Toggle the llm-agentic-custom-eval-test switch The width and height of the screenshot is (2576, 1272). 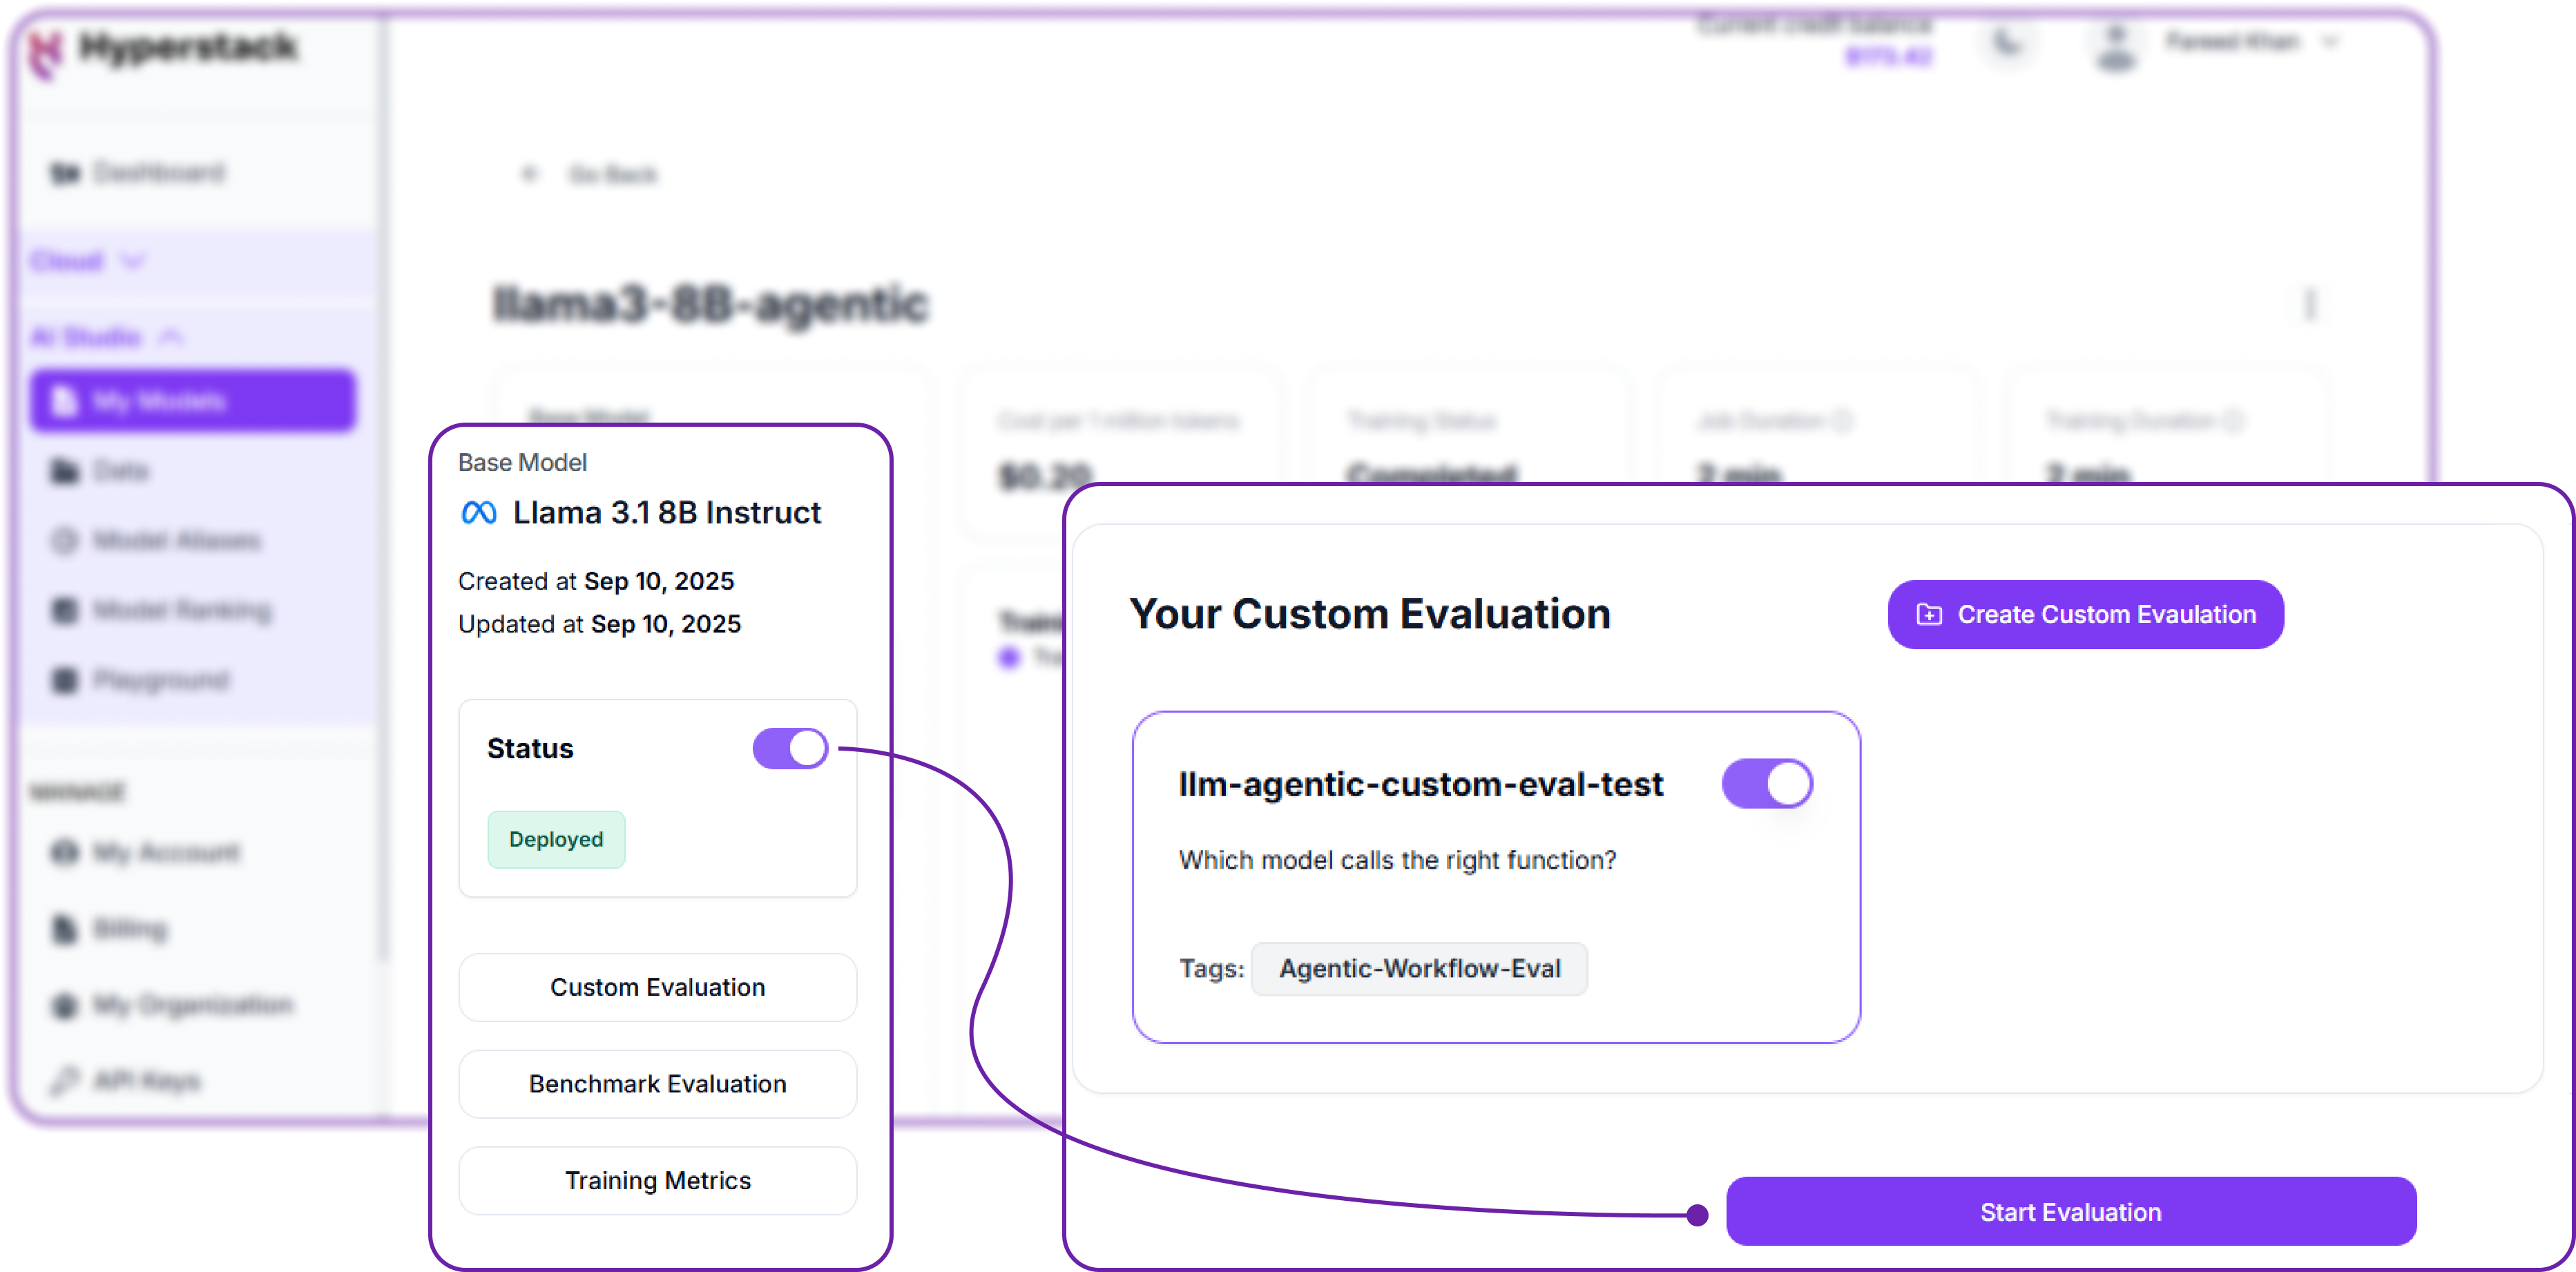(1767, 783)
